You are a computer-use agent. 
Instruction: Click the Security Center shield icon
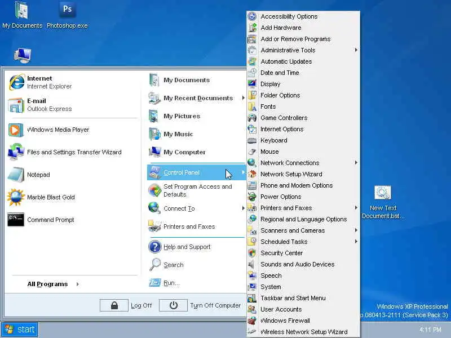pyautogui.click(x=252, y=253)
